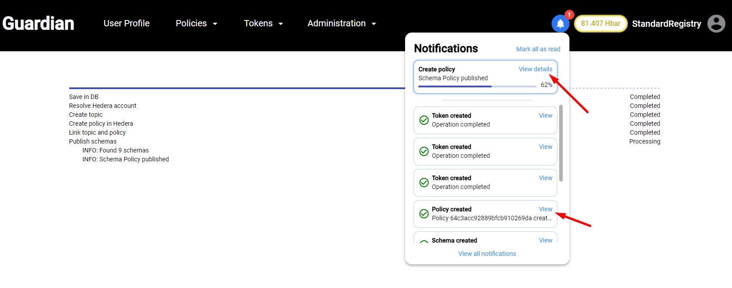
Task: View the Policy created notification
Action: click(545, 209)
